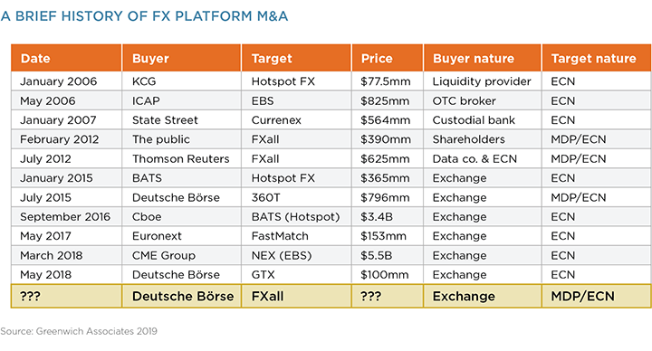
Task: Click the Data co. & ECN cell
Action: click(x=483, y=158)
